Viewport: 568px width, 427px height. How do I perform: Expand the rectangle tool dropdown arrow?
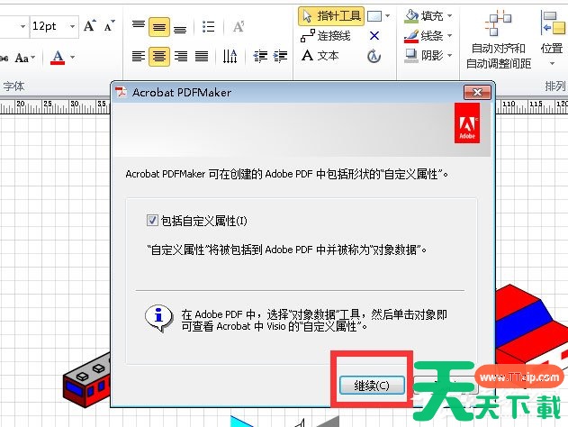pos(387,16)
